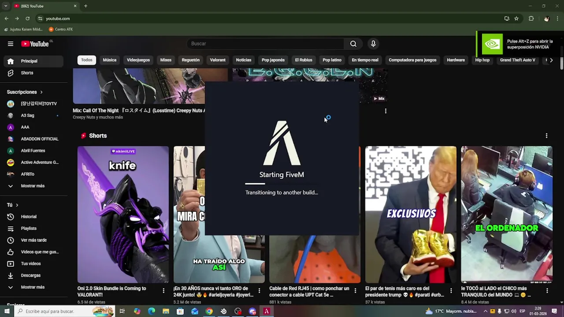Select the Mixes filter chip
This screenshot has height=317, width=564.
tap(166, 60)
